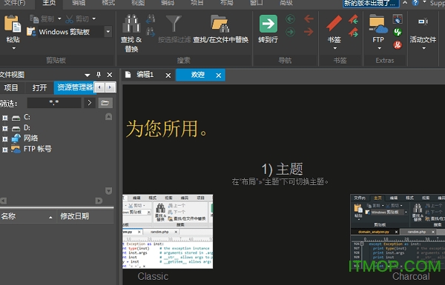Image resolution: width=445 pixels, height=285 pixels.
Task: Click the previous bookmark icon
Action: click(353, 19)
